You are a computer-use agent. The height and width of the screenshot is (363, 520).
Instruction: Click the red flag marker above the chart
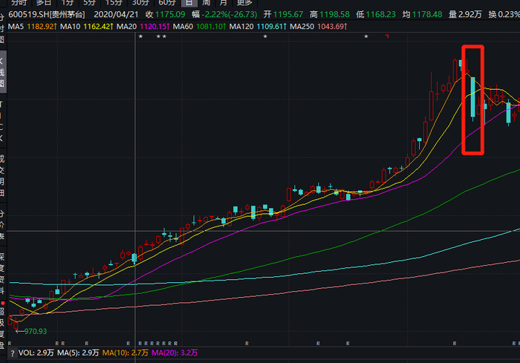point(387,36)
